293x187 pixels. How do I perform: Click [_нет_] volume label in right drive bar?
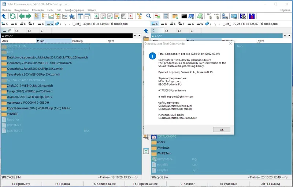tap(227, 24)
